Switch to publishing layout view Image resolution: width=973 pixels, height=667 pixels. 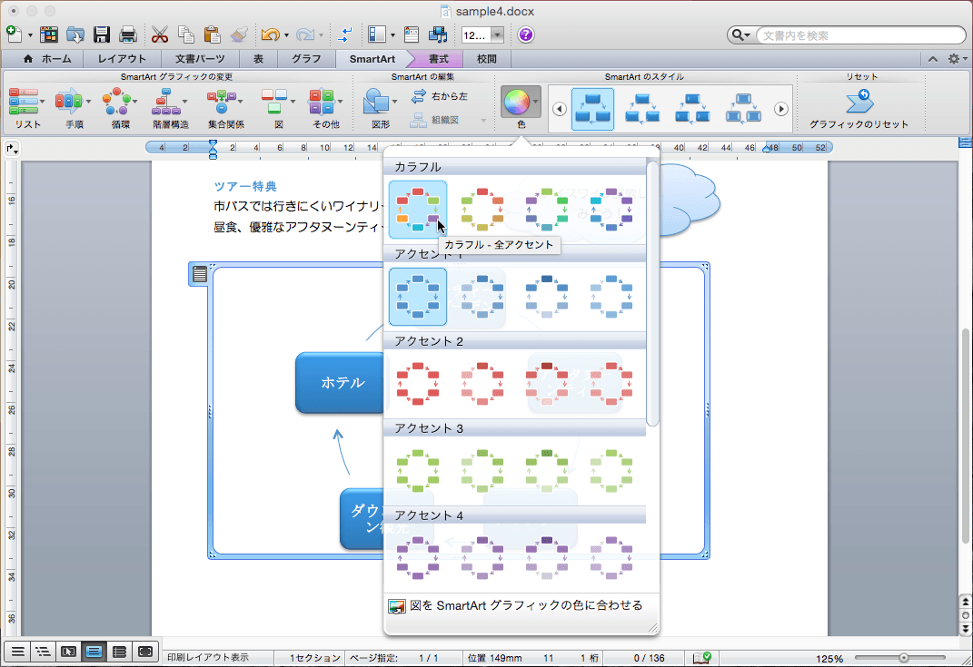click(68, 652)
